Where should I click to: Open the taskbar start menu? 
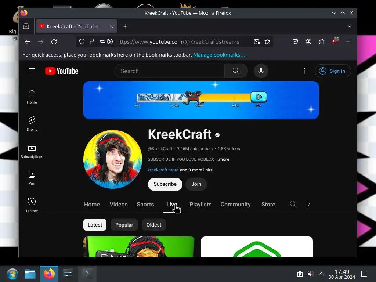(12, 274)
